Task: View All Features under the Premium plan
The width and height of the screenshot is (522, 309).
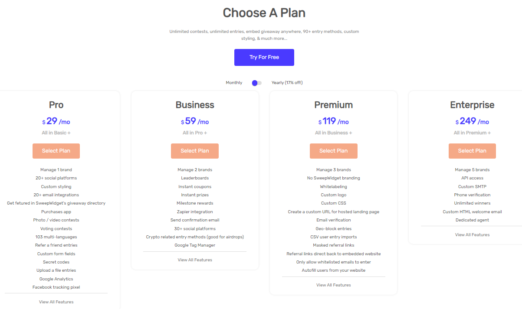Action: (333, 285)
